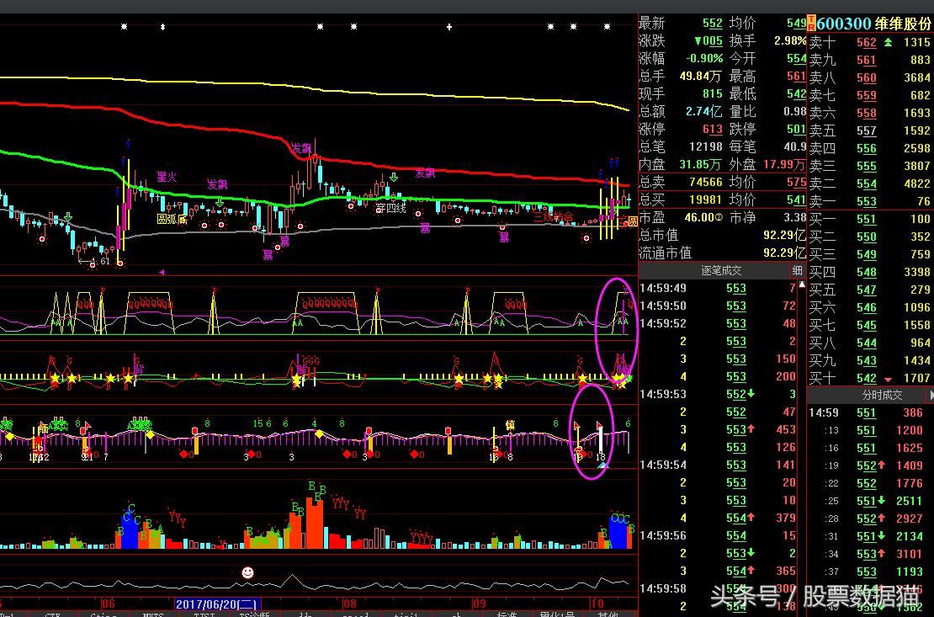Click the 09 month marker on time axis

coord(479,604)
